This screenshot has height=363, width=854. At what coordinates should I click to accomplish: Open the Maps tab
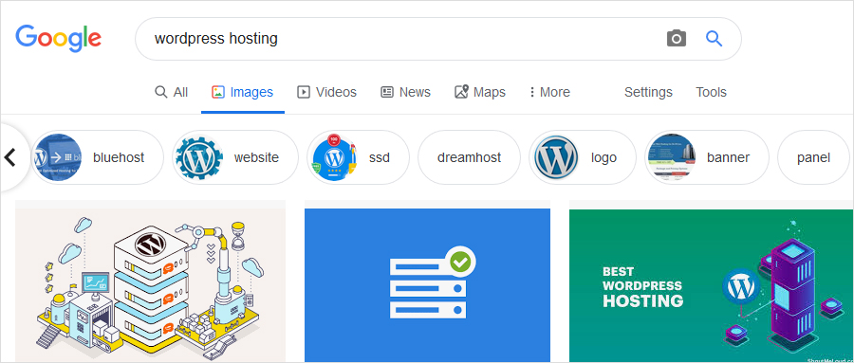(480, 93)
